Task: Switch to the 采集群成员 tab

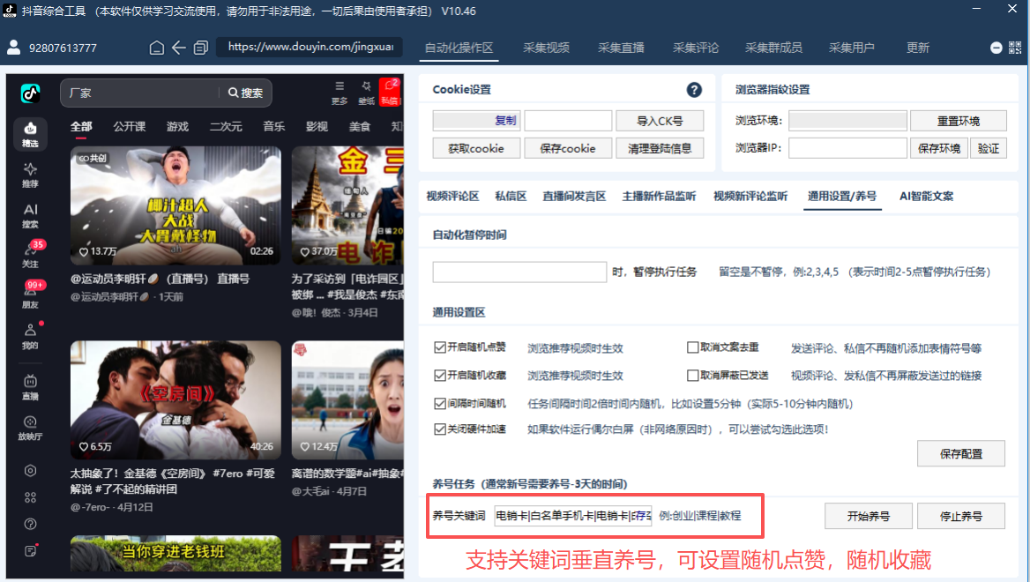Action: tap(773, 48)
